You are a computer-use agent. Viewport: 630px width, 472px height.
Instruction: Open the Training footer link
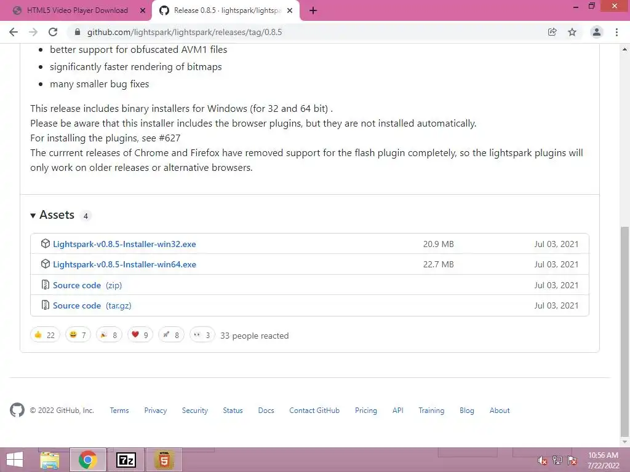pyautogui.click(x=431, y=411)
